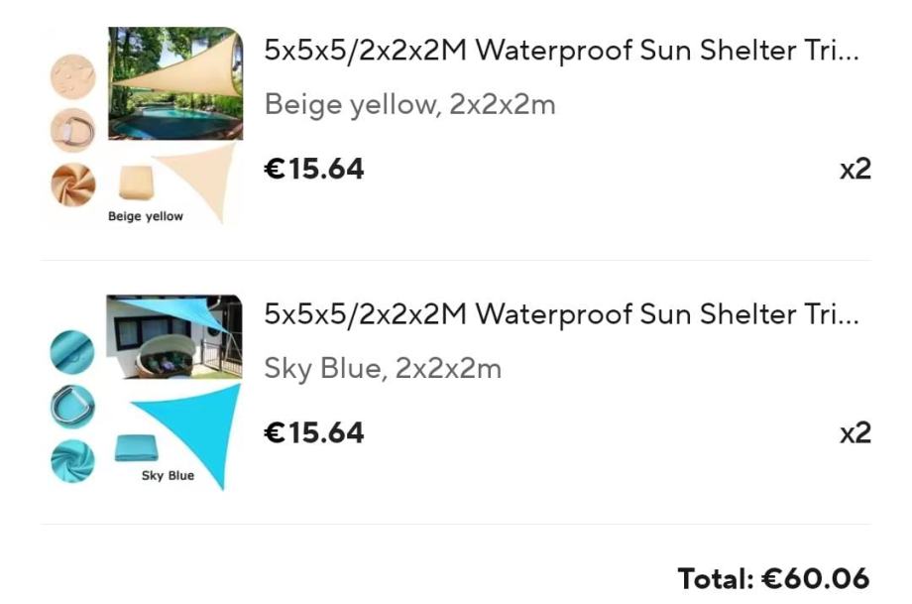912x604 pixels.
Task: Click the folded beige sail package image
Action: tap(136, 183)
